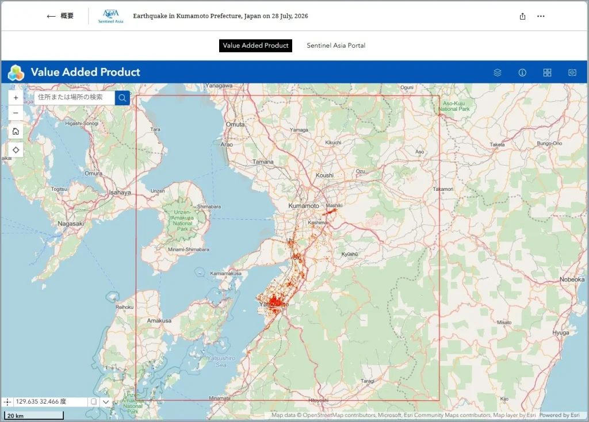
Task: Find my location with locate button
Action: (x=16, y=150)
